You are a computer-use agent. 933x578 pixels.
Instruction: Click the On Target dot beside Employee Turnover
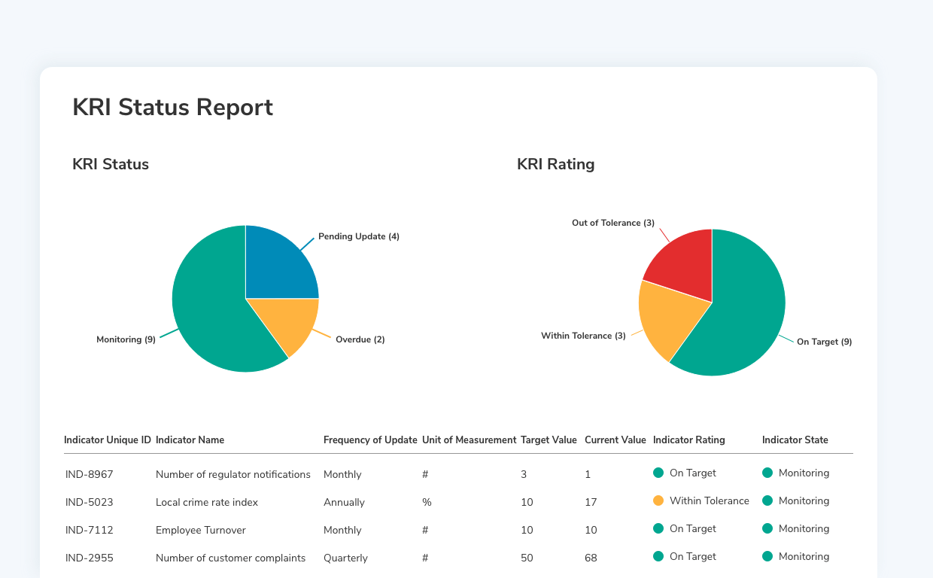[659, 528]
